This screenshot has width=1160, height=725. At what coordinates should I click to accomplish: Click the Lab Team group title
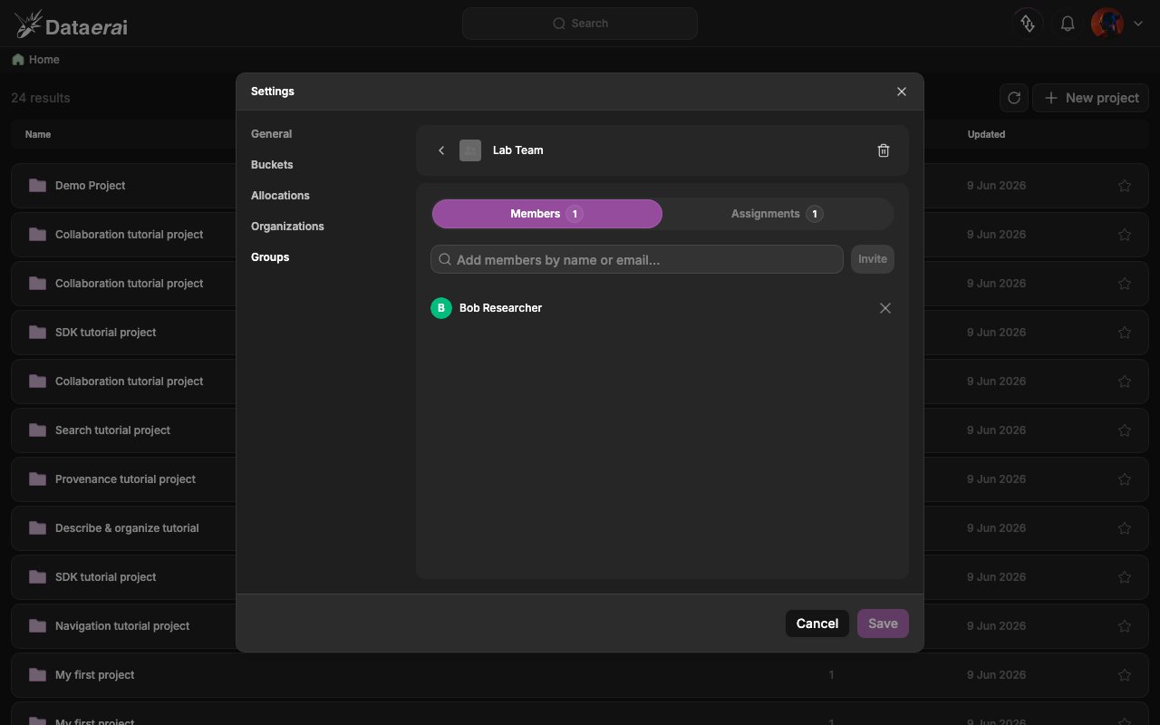click(x=518, y=150)
